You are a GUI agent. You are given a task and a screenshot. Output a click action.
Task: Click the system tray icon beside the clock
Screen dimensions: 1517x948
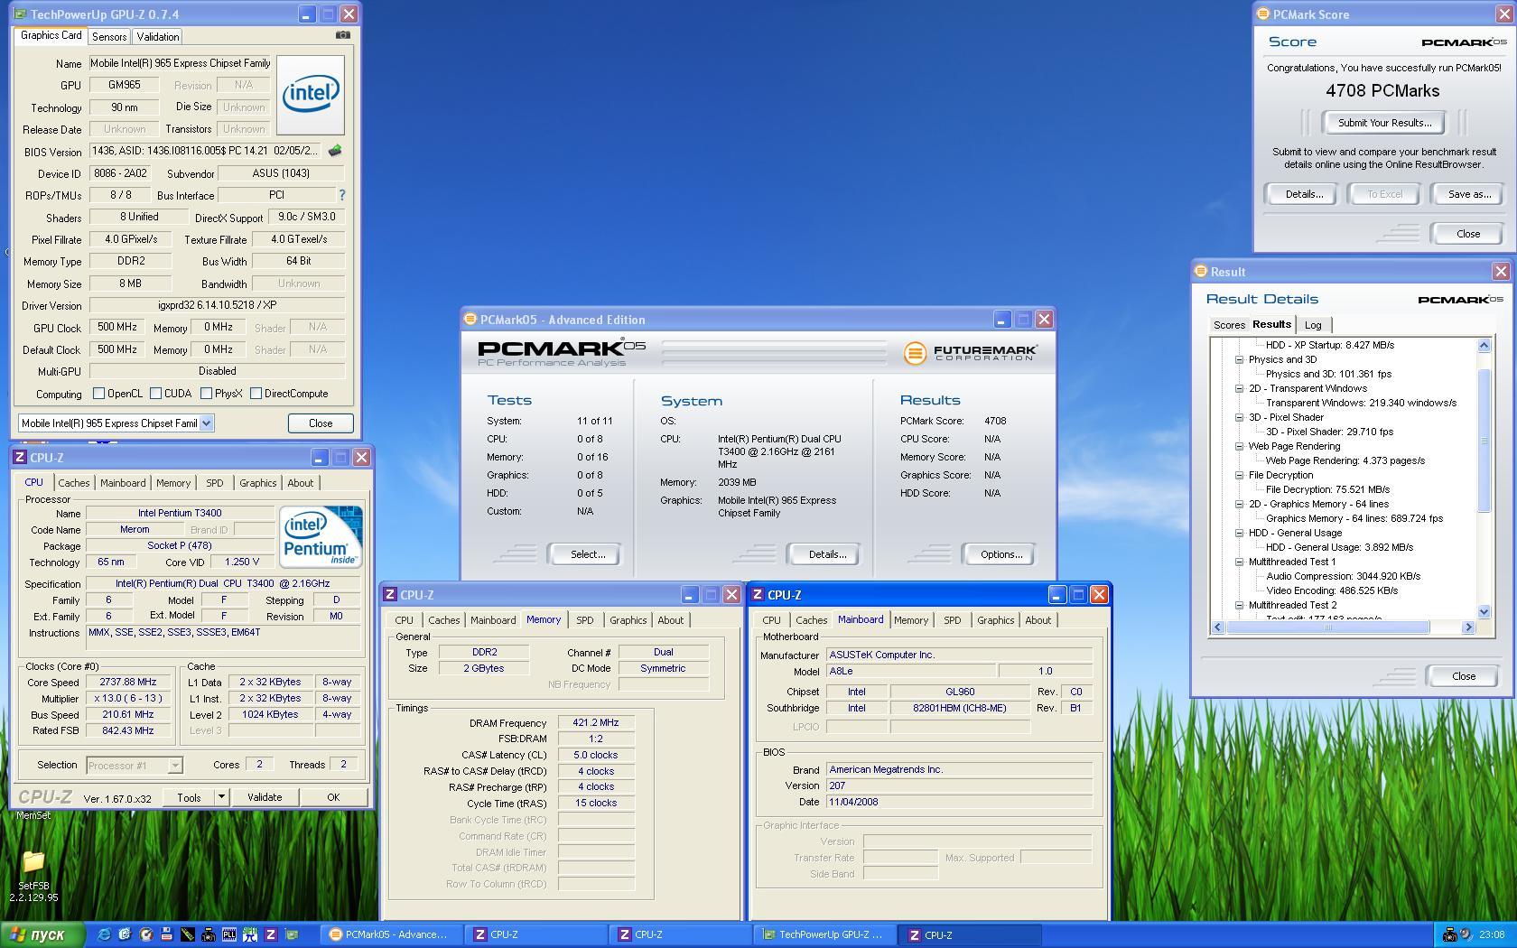coord(1466,934)
